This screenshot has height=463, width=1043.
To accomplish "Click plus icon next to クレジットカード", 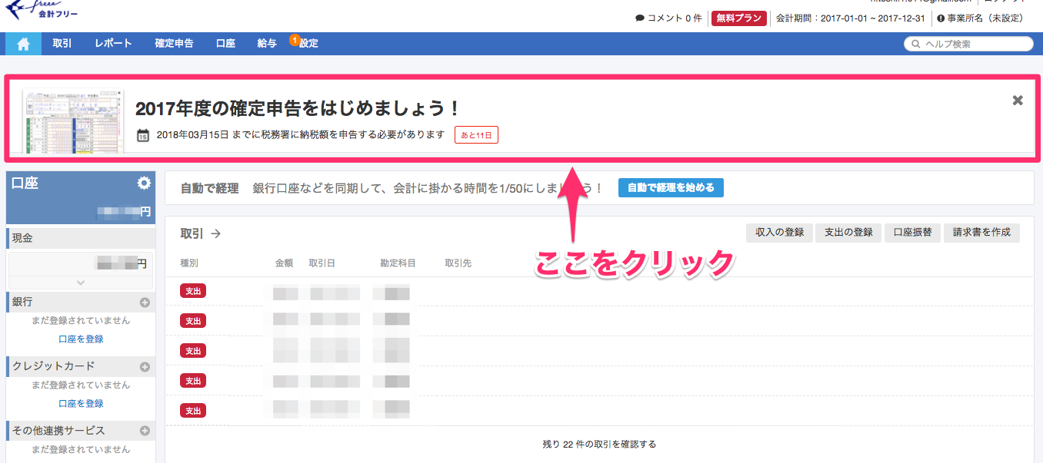I will coord(145,367).
